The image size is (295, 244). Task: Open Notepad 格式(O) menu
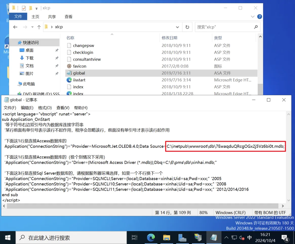tap(45, 108)
